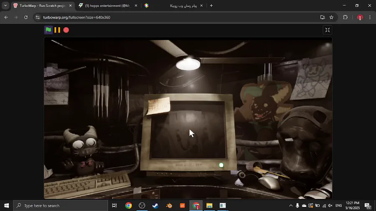Close the Rubika messenger tab
Viewport: 376px width, 211px height.
(x=201, y=5)
